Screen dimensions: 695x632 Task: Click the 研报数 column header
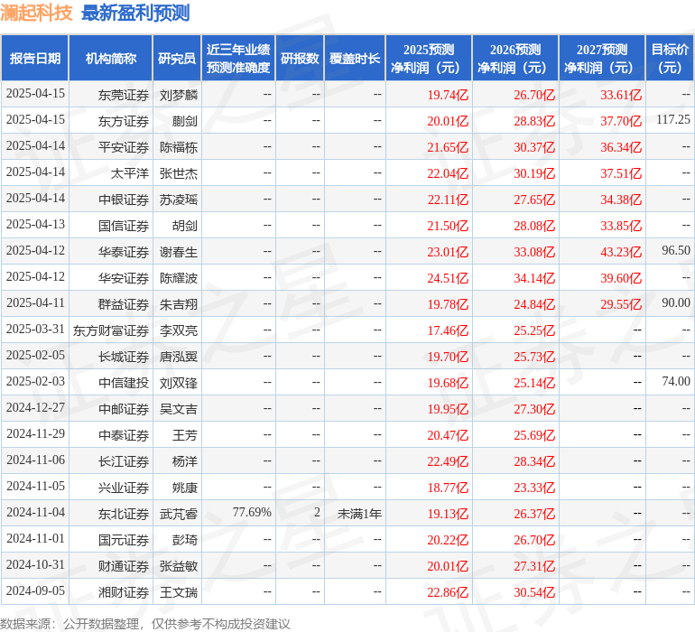(300, 59)
